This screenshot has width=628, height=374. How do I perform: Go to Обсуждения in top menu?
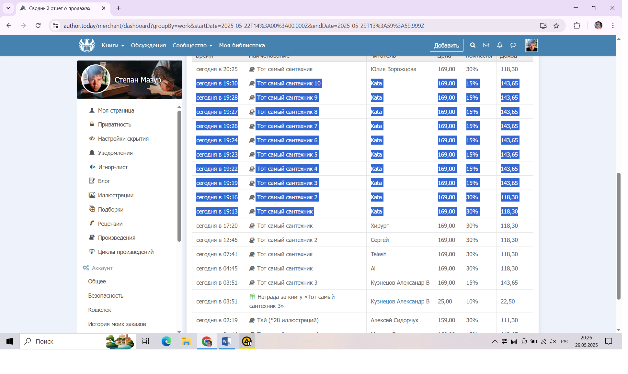click(148, 45)
